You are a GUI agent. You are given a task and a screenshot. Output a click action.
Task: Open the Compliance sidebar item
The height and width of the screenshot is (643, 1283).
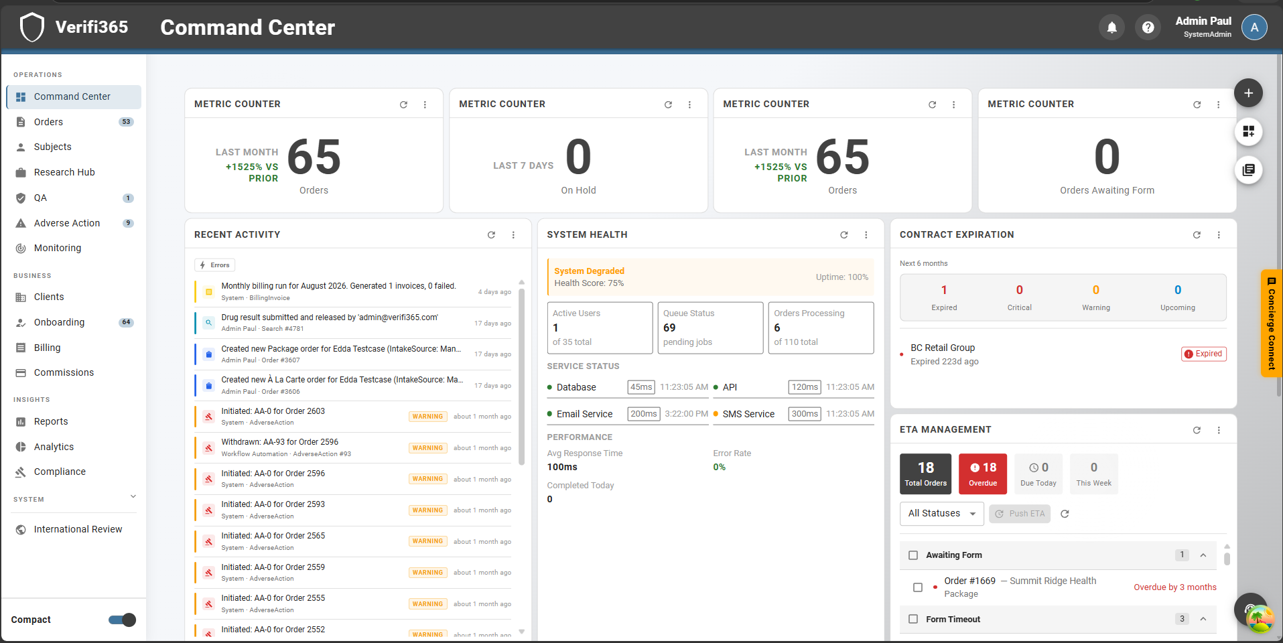74,472
